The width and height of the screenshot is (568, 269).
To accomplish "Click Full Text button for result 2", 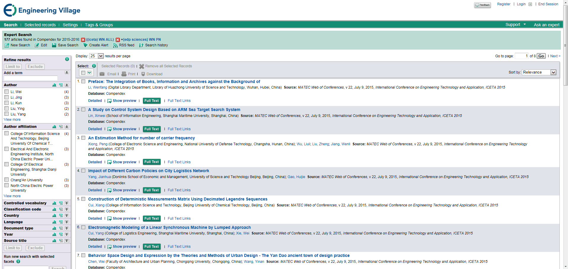I will point(152,129).
